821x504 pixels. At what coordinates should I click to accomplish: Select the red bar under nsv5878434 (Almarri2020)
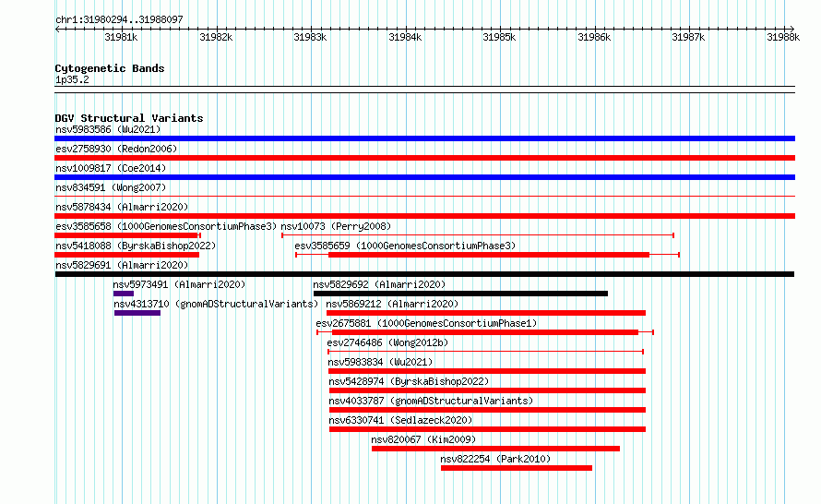point(424,216)
